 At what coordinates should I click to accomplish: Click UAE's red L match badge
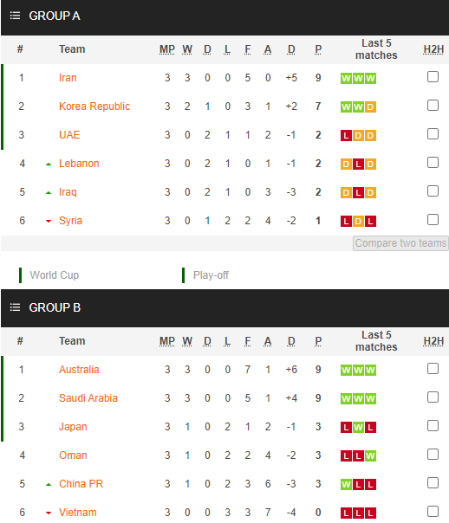tap(346, 136)
